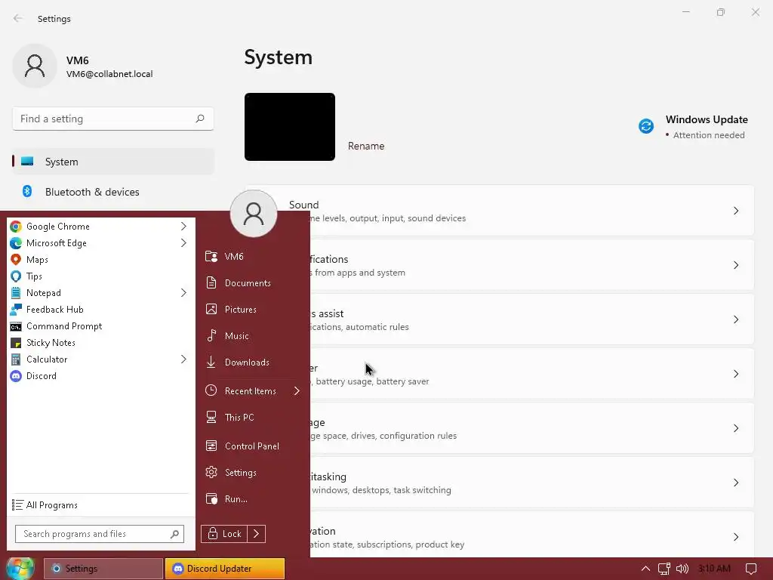Click the Settings back arrow
The height and width of the screenshot is (580, 773).
coord(18,18)
